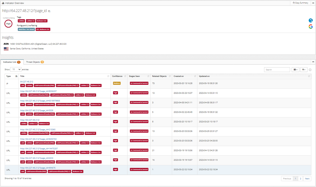Viewport: 316px width, 187px height.
Task: Open the page_id=494675 URL link
Action: coord(38,168)
